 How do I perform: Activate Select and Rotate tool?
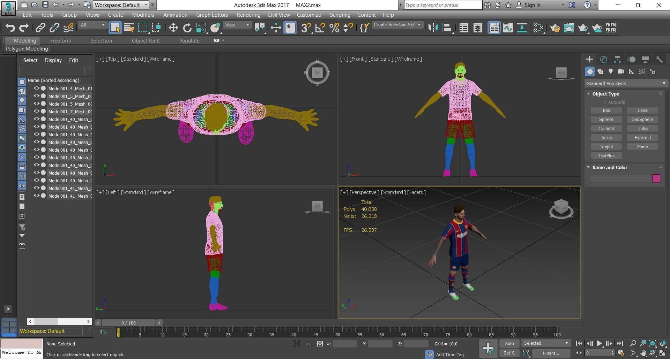(187, 28)
